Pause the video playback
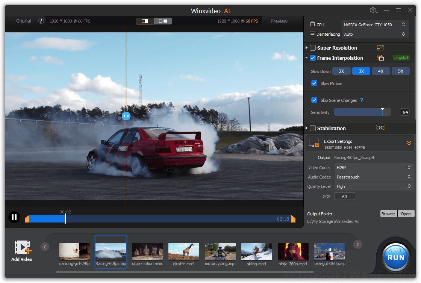Image resolution: width=421 pixels, height=283 pixels. click(14, 217)
